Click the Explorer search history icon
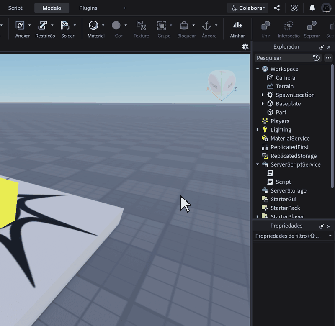Image resolution: width=335 pixels, height=326 pixels. point(316,58)
